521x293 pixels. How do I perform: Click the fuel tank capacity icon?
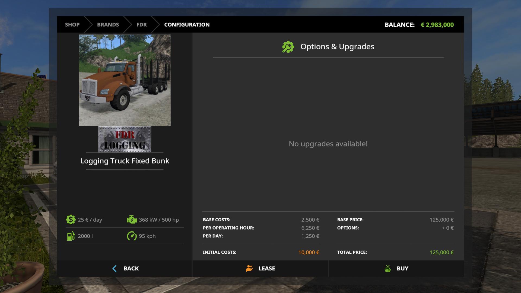pos(71,236)
